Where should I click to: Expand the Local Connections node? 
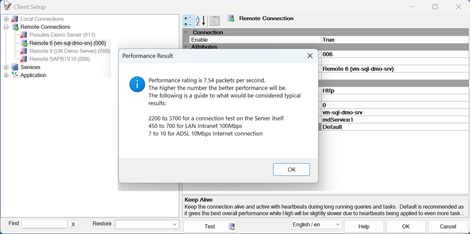(6, 19)
